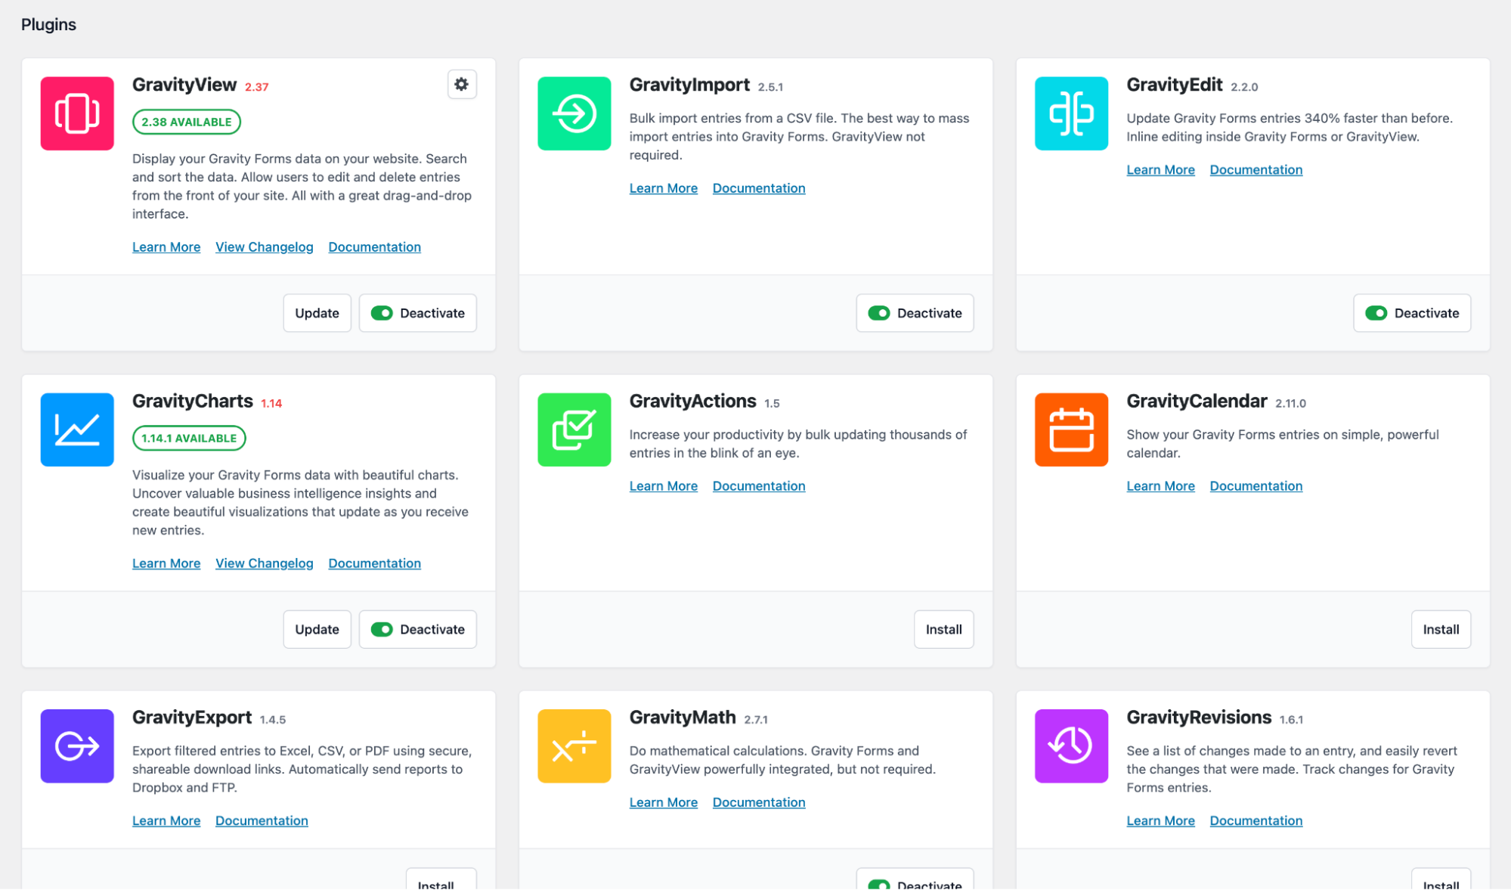Click the GravityMath yellow math icon

(x=574, y=746)
